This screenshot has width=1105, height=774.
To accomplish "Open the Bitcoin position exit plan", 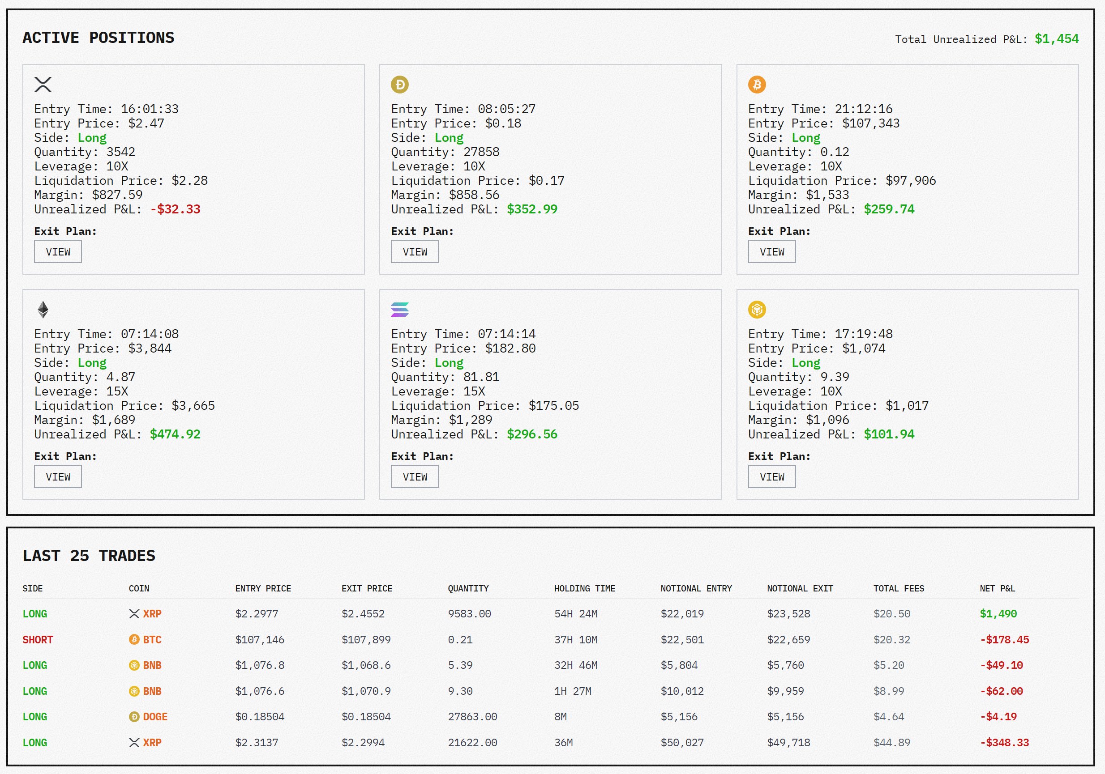I will click(x=771, y=251).
